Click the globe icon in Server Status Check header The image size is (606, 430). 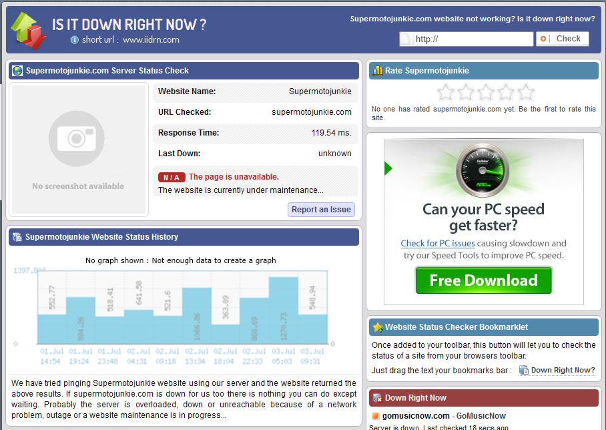[17, 71]
